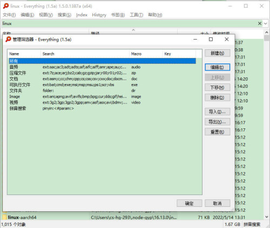270x228 pixels.
Task: Click 下移(M) move down button
Action: [217, 87]
